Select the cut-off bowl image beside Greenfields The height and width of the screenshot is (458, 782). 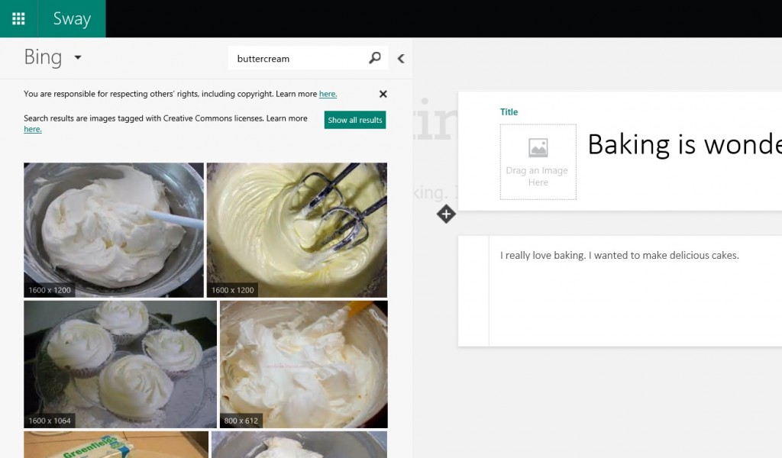299,444
